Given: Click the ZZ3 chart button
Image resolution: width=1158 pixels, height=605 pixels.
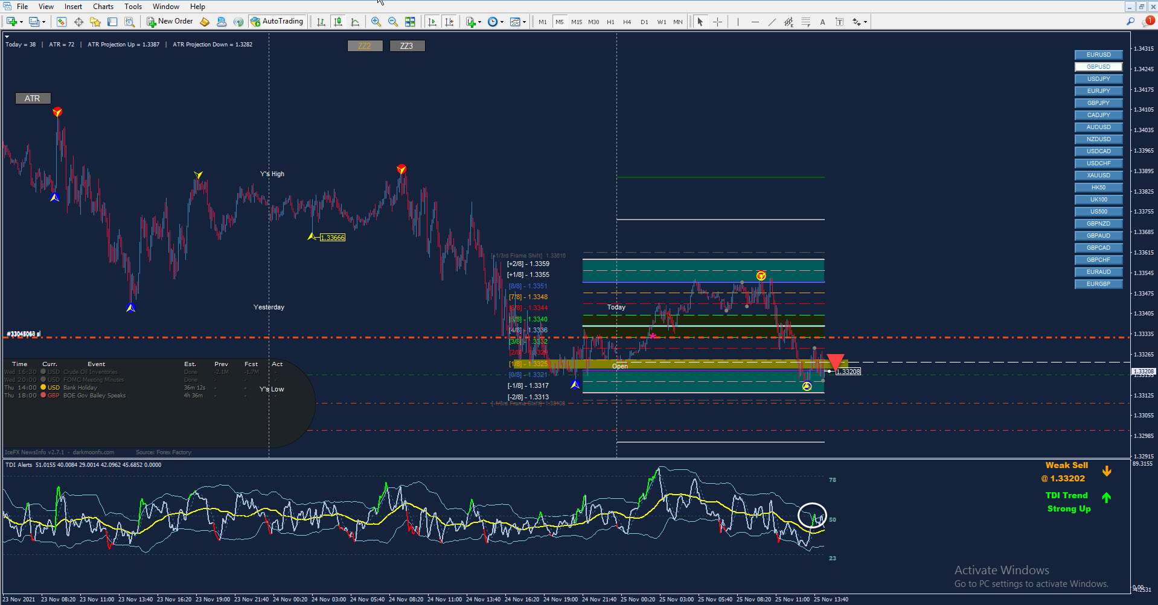Looking at the screenshot, I should pos(407,46).
